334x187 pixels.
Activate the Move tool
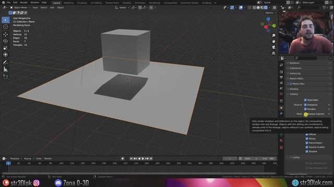[x=6, y=34]
